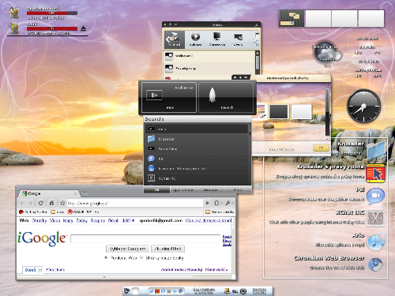The height and width of the screenshot is (296, 395).
Task: Choose the white wallpaper thumbnail in desktop settings
Action: [302, 111]
